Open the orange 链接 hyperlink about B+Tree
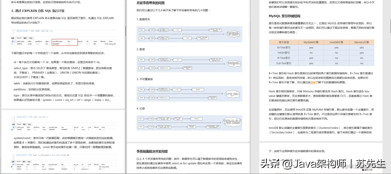391x174 pixels. point(313,82)
